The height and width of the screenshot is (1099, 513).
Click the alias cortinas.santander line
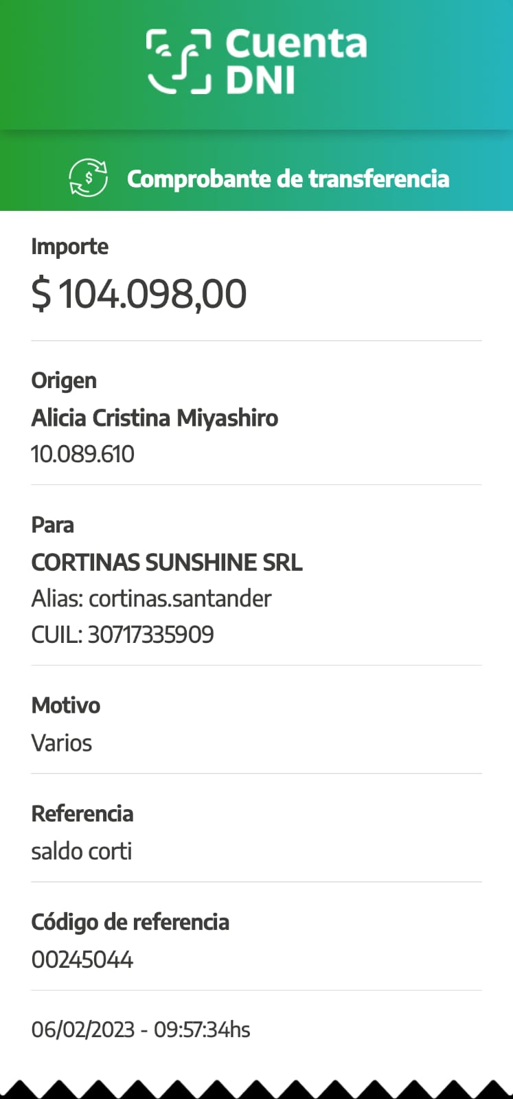[151, 598]
